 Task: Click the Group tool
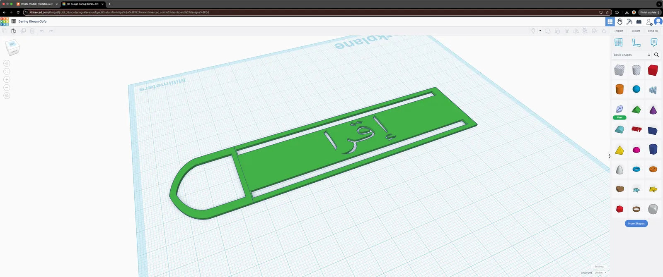(x=548, y=31)
